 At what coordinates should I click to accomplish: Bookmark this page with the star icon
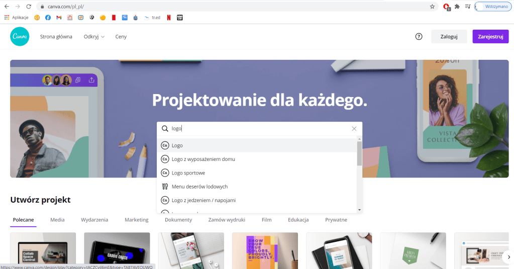pos(432,7)
